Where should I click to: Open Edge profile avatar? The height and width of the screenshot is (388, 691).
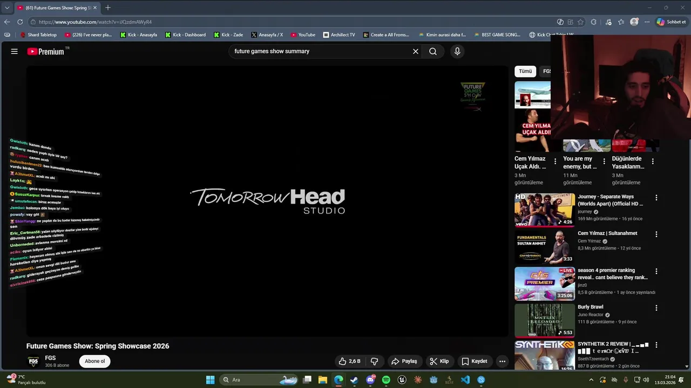634,22
